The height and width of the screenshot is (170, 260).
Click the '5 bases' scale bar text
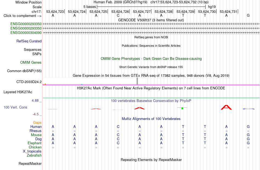(89, 7)
